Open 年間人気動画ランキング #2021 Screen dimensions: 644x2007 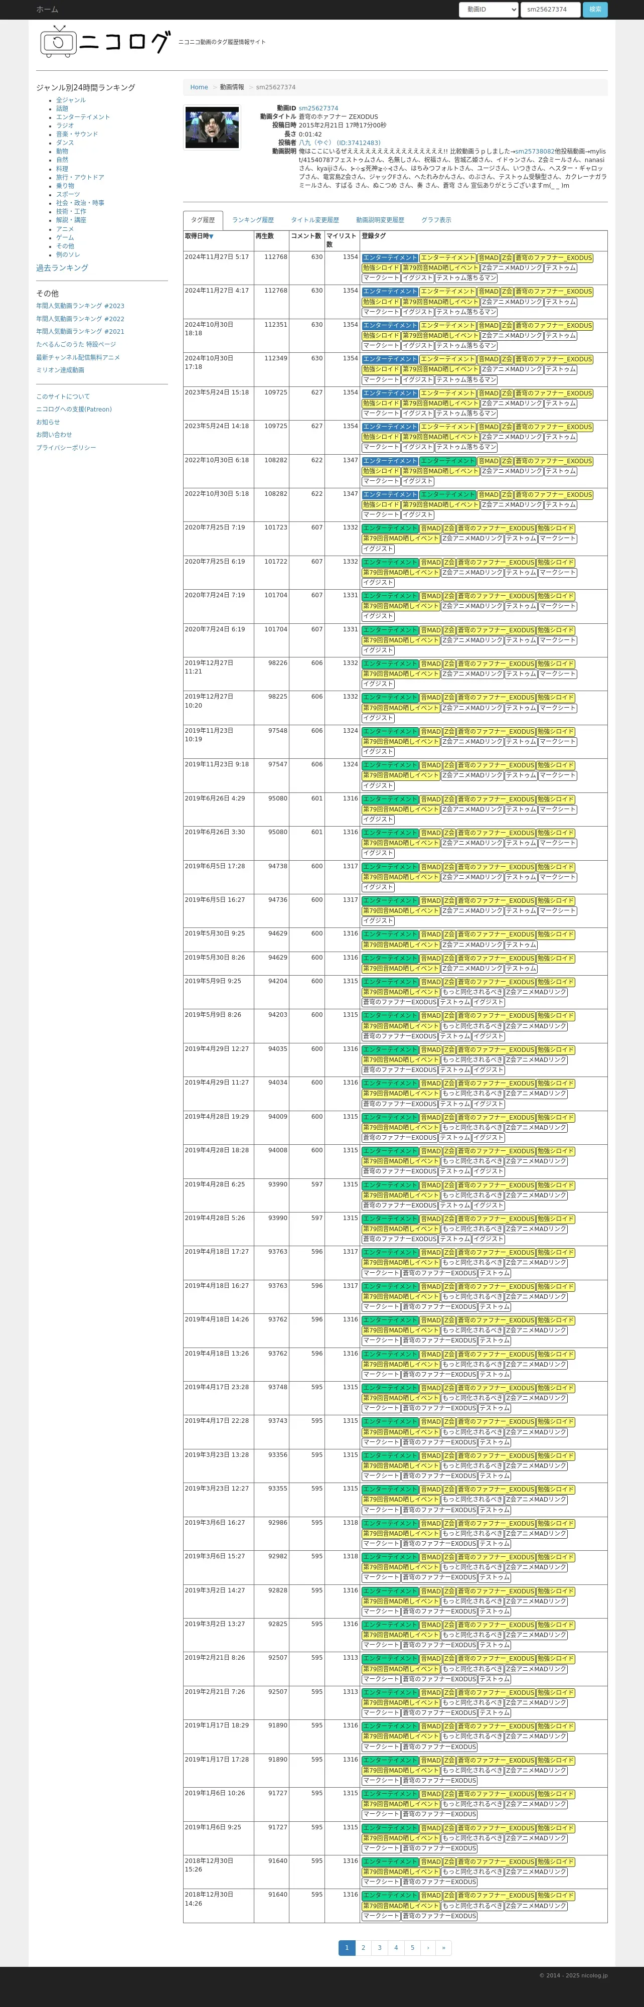tap(80, 332)
